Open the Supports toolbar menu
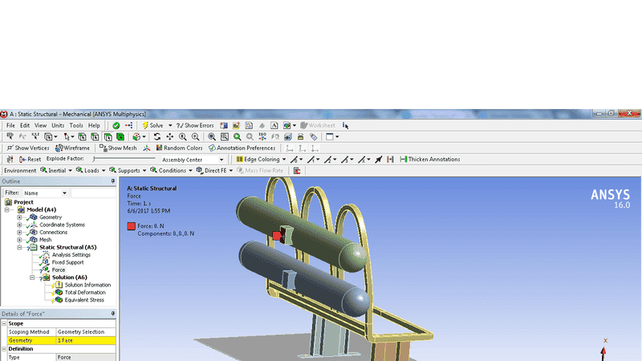 click(128, 170)
